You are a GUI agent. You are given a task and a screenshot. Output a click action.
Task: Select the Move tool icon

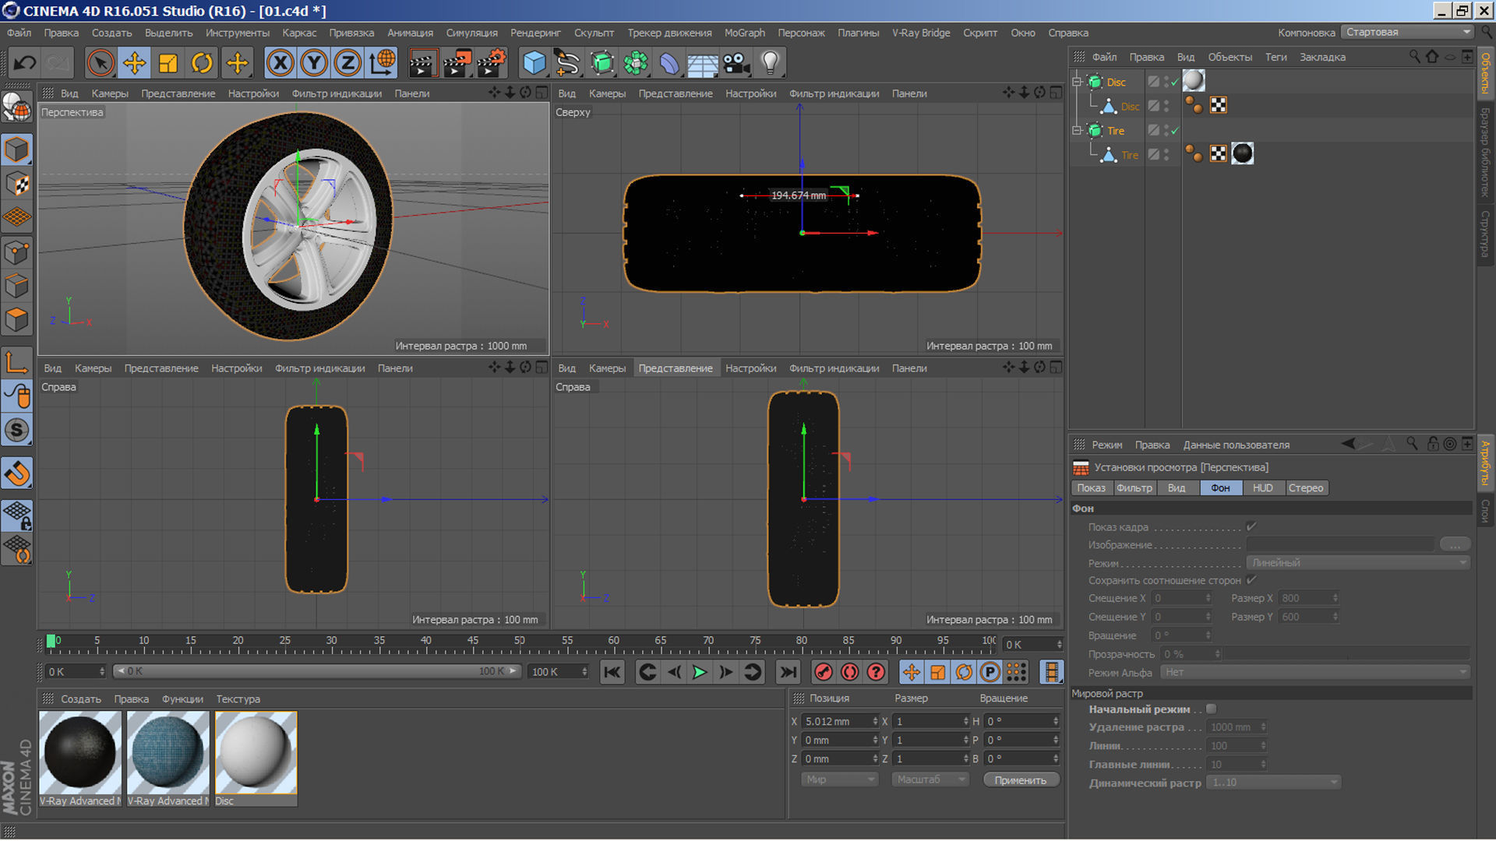pyautogui.click(x=134, y=63)
